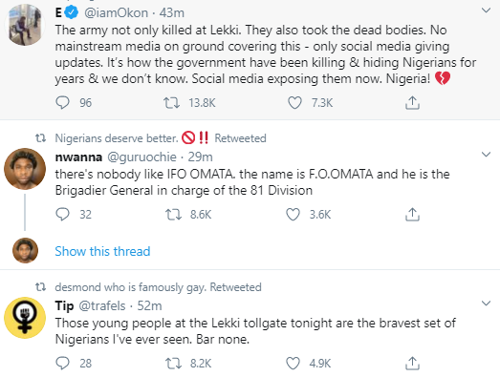Open the @iamOkon tweet options chevron
This screenshot has height=377, width=500.
486,10
